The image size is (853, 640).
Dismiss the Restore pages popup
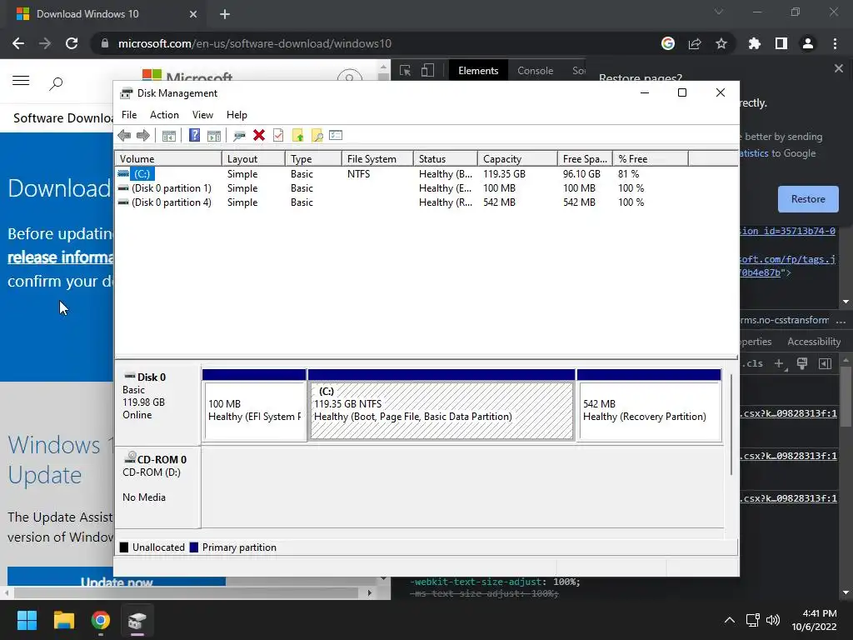click(839, 68)
